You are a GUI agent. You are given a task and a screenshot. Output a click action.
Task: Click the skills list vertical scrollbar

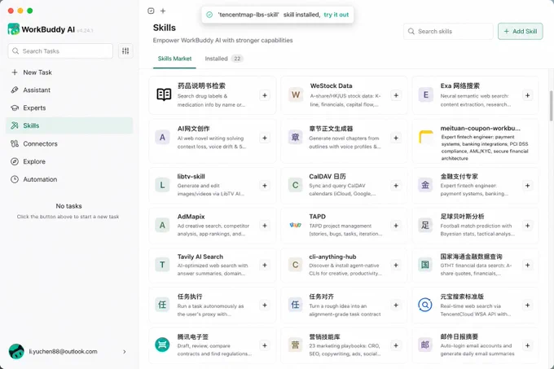551,106
